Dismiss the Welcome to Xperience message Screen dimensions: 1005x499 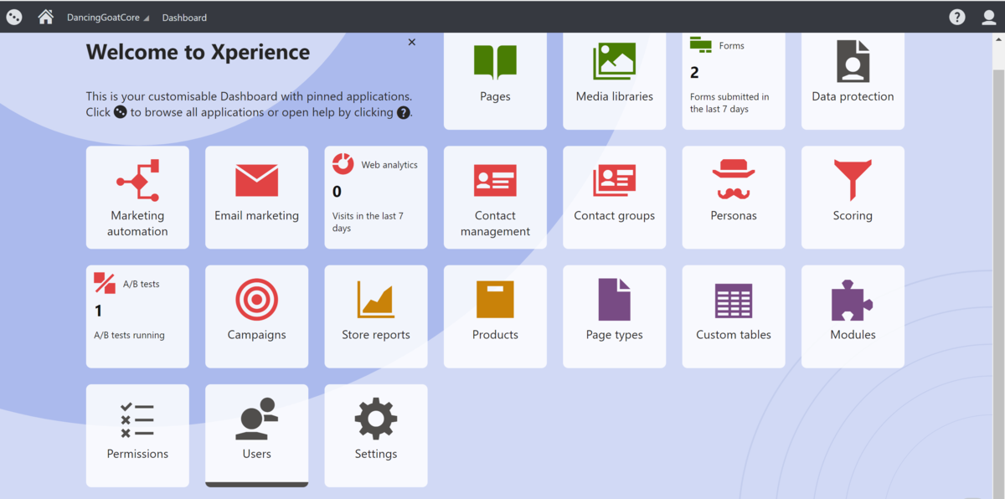click(411, 42)
